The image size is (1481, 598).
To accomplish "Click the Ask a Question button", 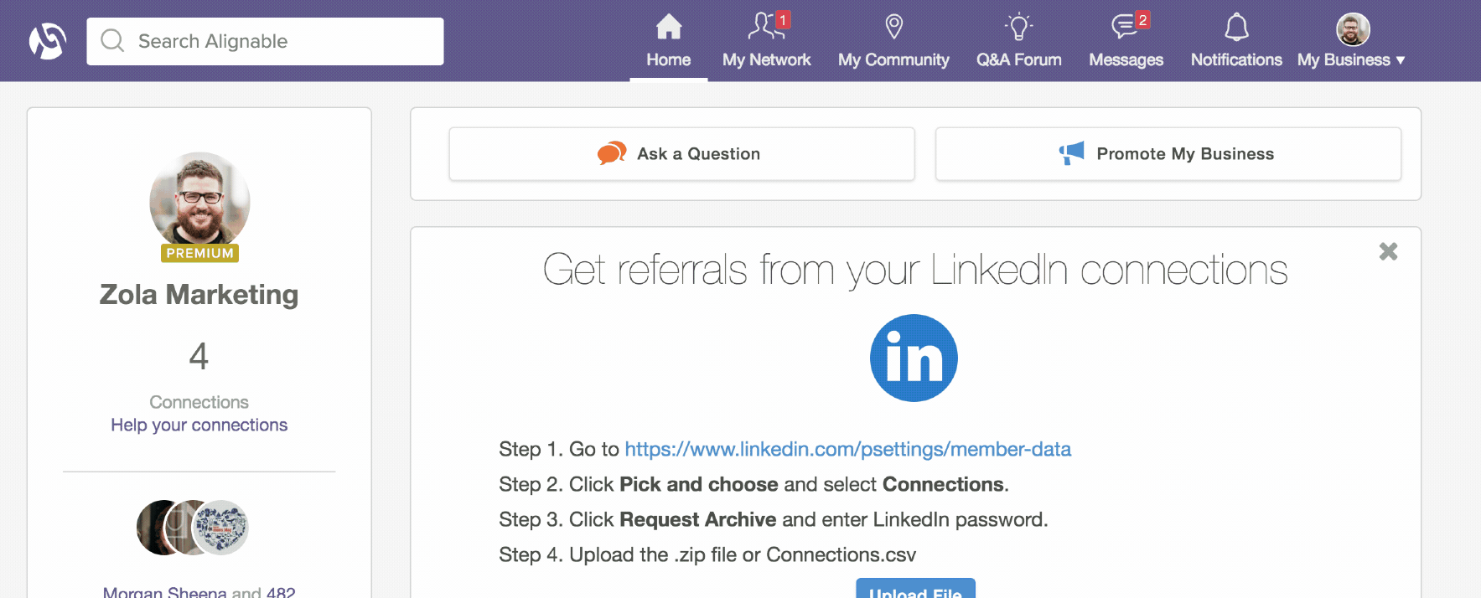I will coord(681,154).
